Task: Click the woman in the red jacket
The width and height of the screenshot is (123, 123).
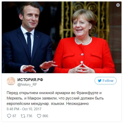Action: click(x=84, y=43)
